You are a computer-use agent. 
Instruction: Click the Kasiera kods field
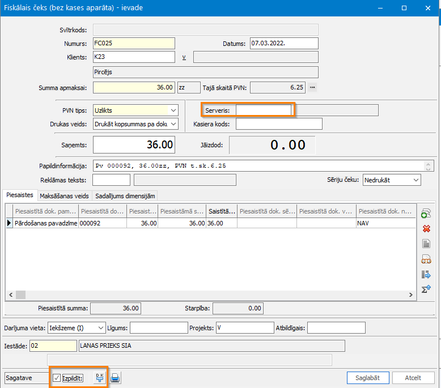(279, 124)
